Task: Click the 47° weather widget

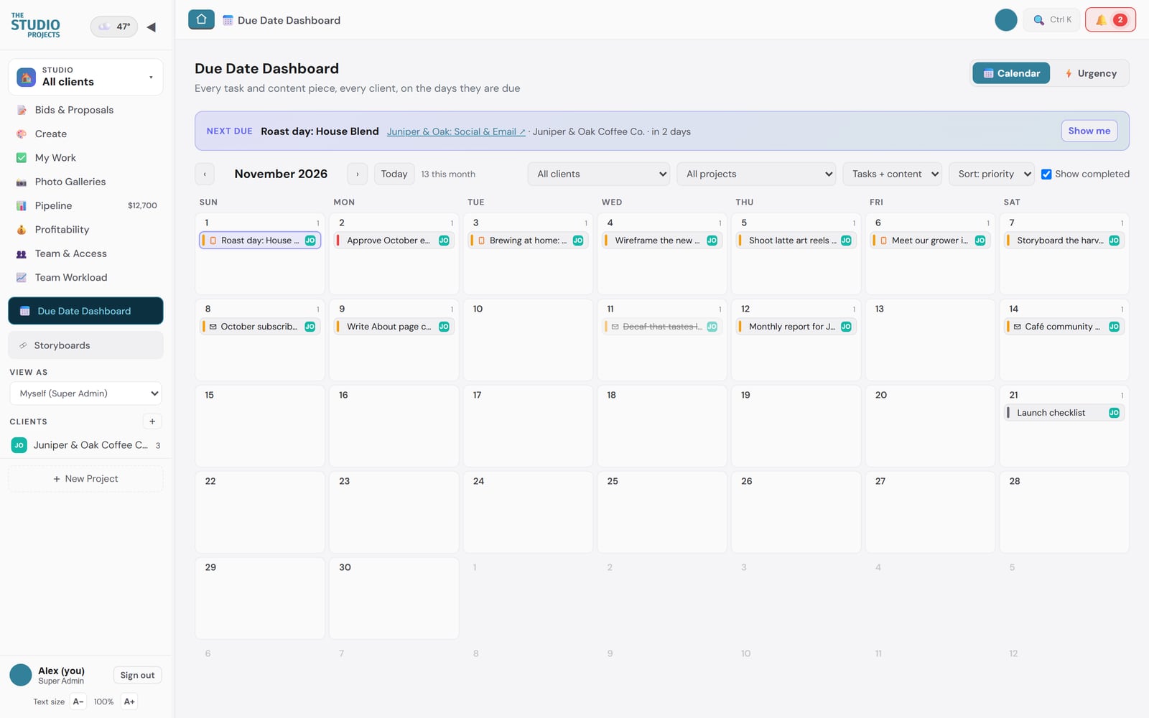Action: click(x=113, y=27)
